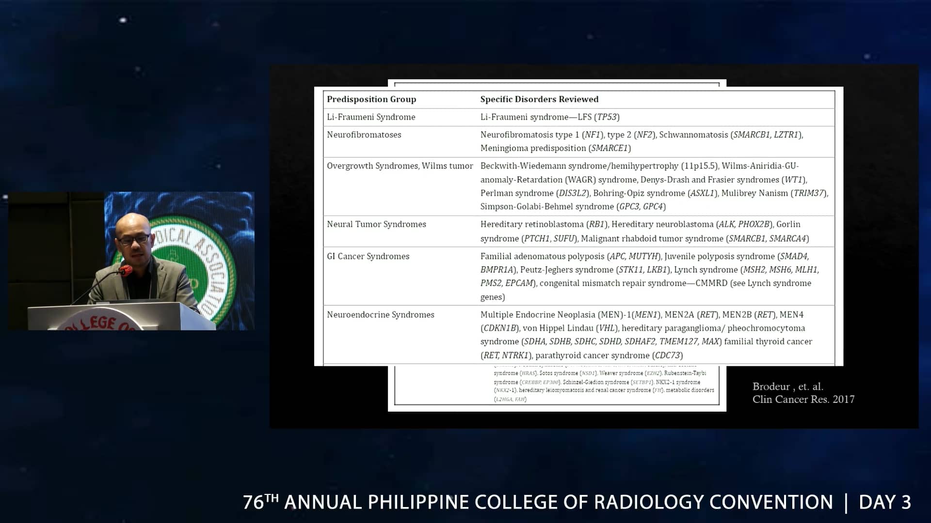Select the Neural Tumor Syndromes row
This screenshot has width=931, height=523.
376,224
